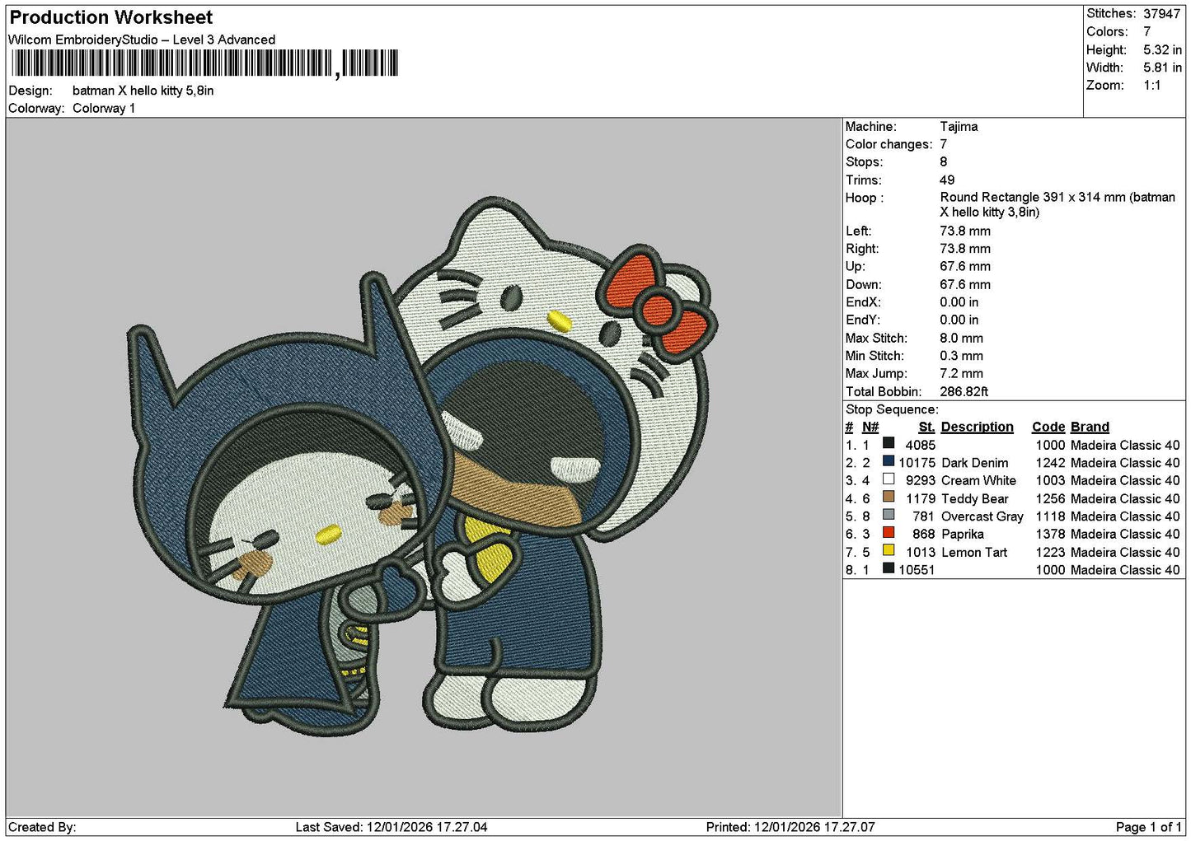1191x841 pixels.
Task: Click the barcode at the top
Action: pos(204,63)
